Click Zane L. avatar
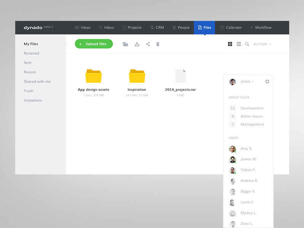304x228 pixels. click(x=233, y=224)
